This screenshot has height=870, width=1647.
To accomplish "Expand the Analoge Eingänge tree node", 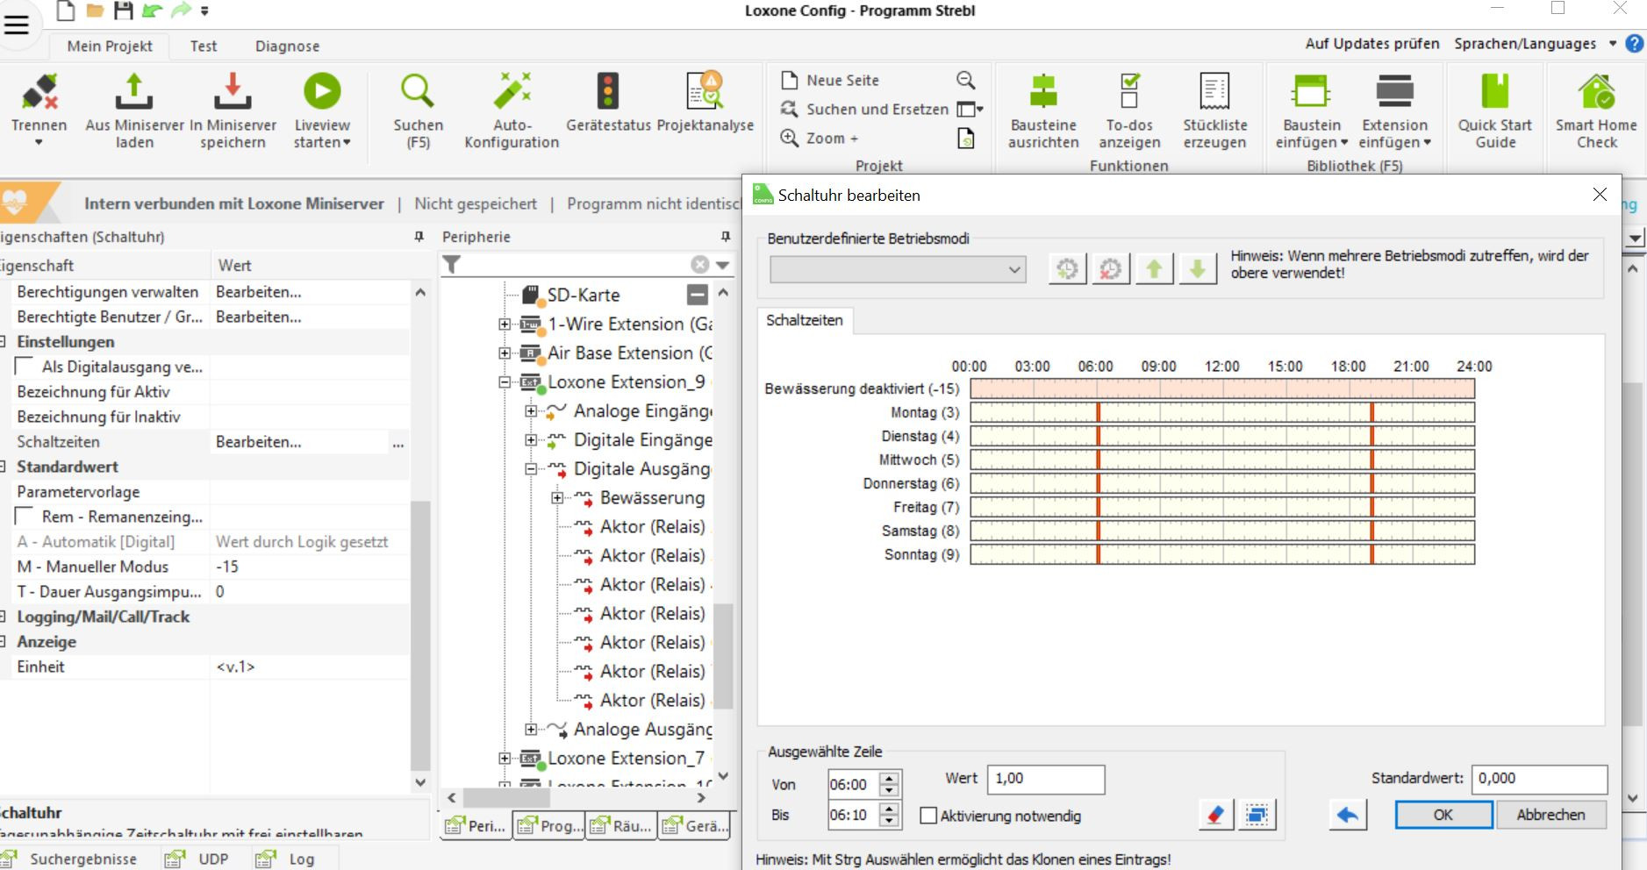I will [x=531, y=411].
